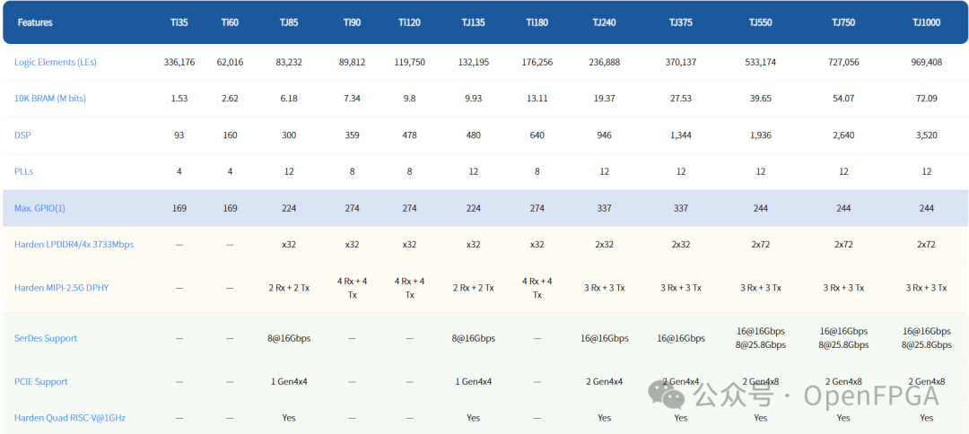Select the TJ85 column header
The width and height of the screenshot is (969, 434).
(x=289, y=22)
